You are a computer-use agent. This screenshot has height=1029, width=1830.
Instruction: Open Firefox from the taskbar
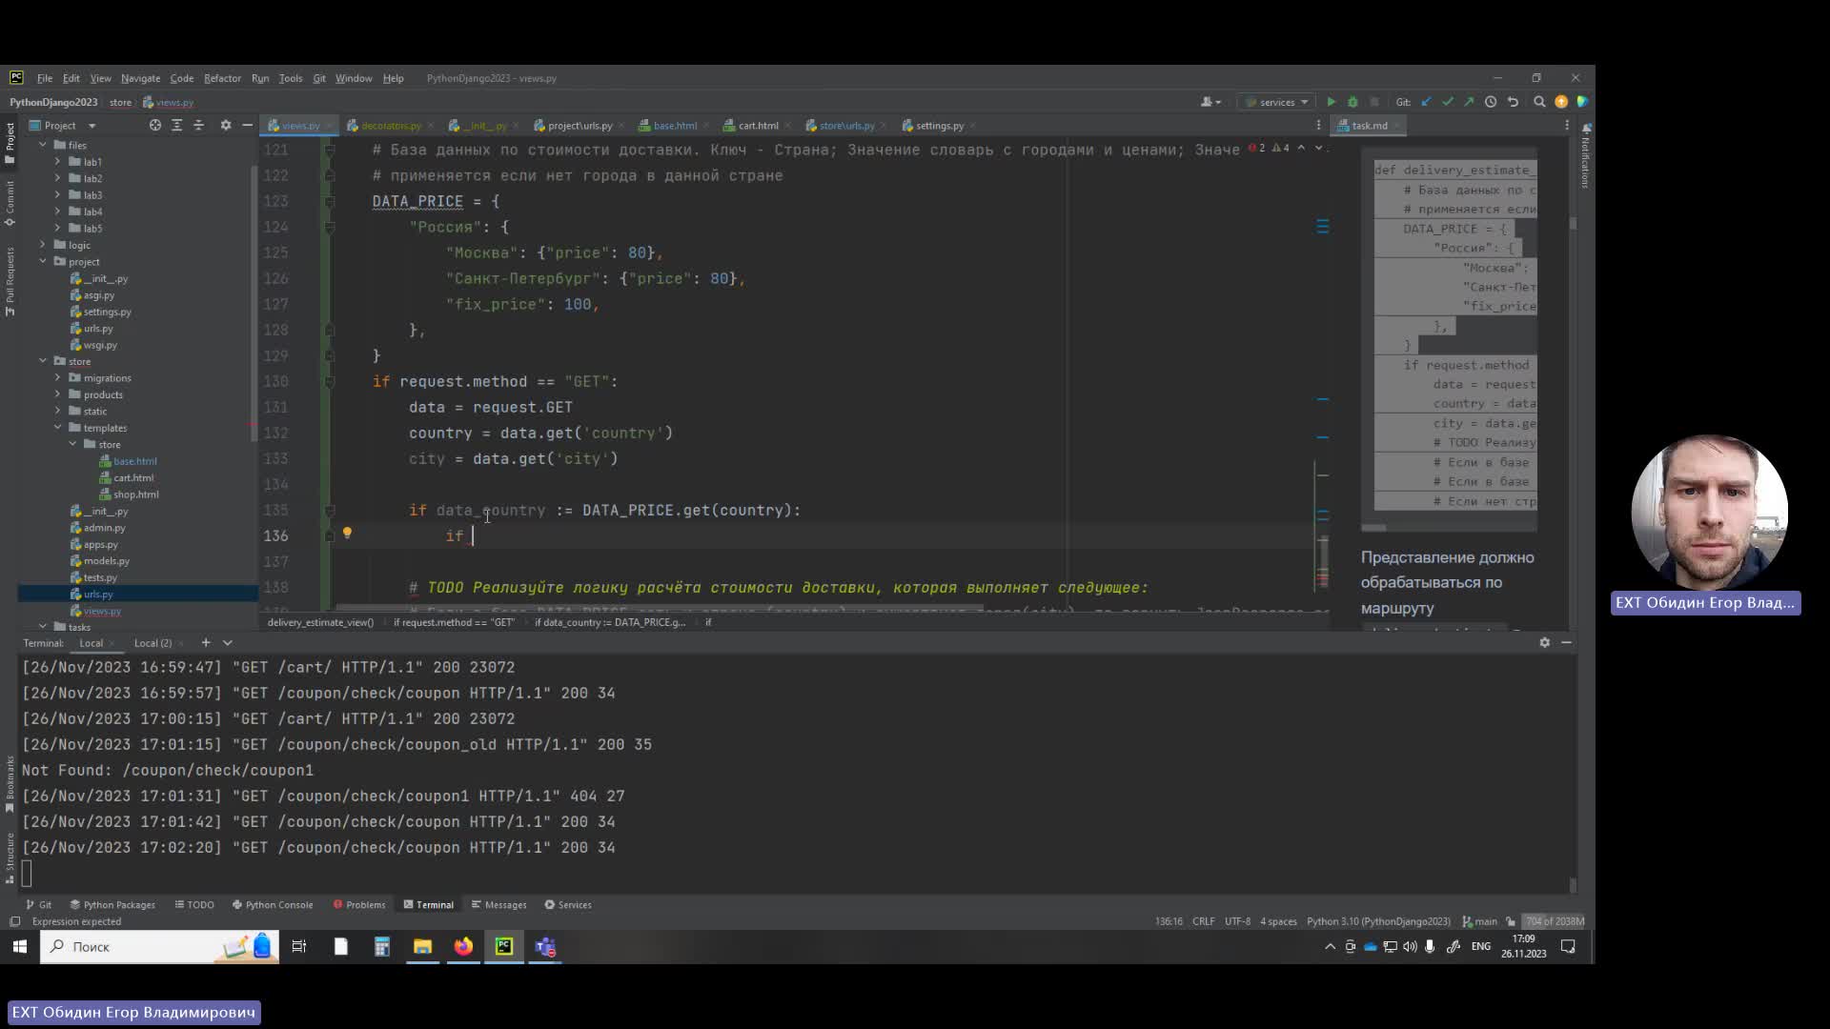point(463,946)
